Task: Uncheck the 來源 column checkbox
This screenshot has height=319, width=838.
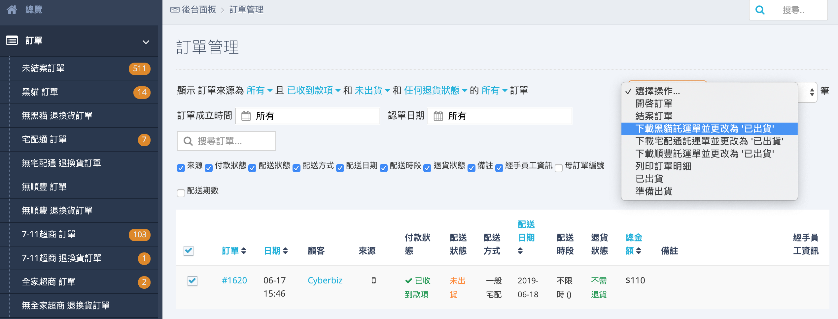Action: click(181, 168)
